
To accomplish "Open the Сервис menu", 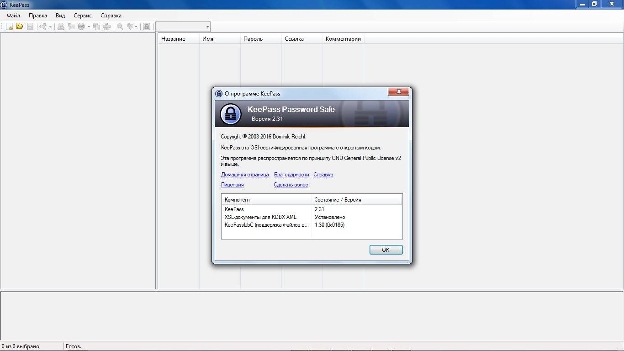I will (83, 16).
